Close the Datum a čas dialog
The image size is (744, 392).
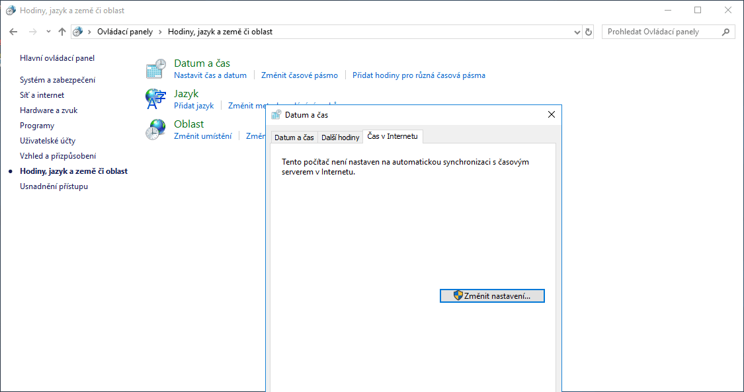[552, 115]
